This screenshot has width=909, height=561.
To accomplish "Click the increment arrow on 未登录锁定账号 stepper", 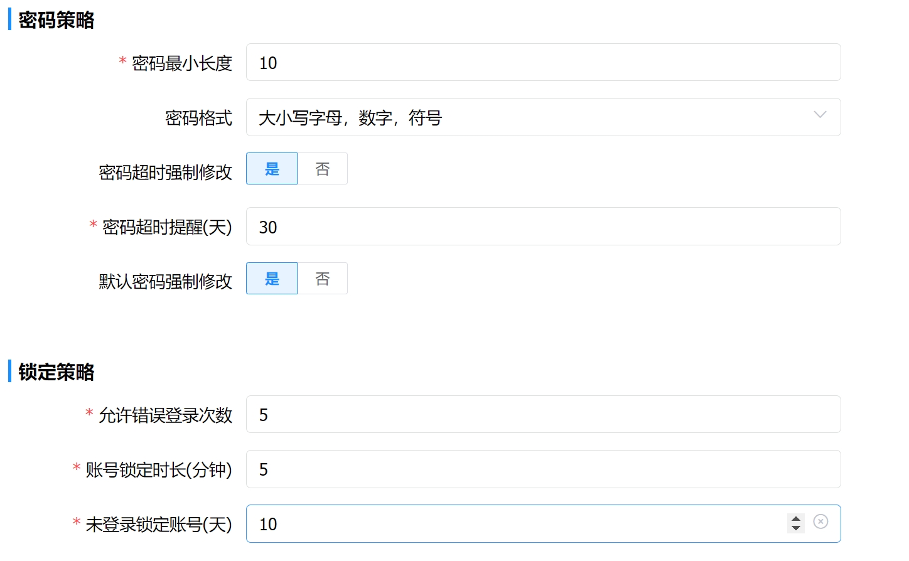I will 795,519.
